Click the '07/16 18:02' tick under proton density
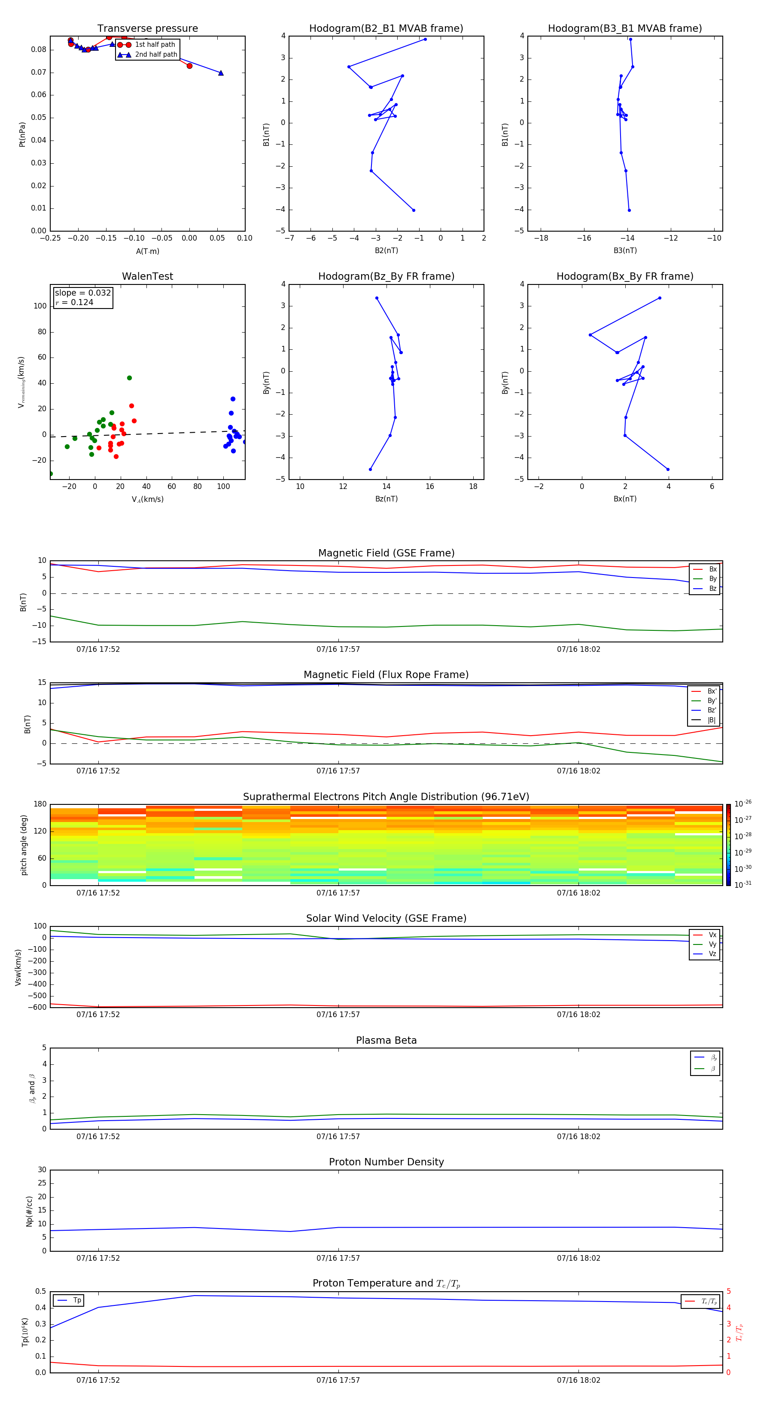Image resolution: width=773 pixels, height=1418 pixels. click(578, 1258)
